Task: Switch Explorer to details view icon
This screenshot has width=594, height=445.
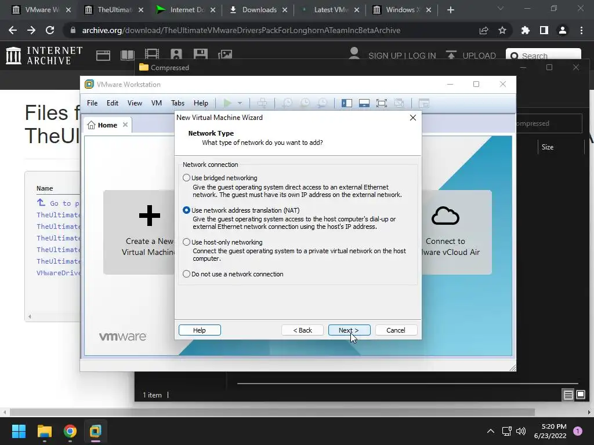Action: pyautogui.click(x=568, y=395)
